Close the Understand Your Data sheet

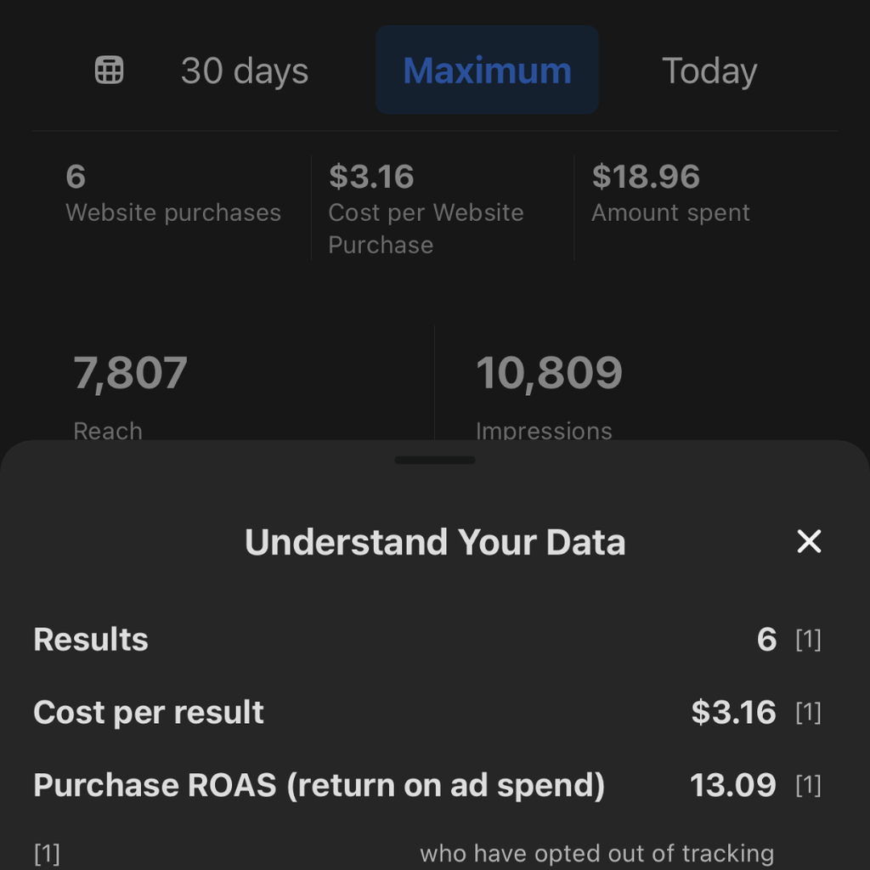coord(809,542)
